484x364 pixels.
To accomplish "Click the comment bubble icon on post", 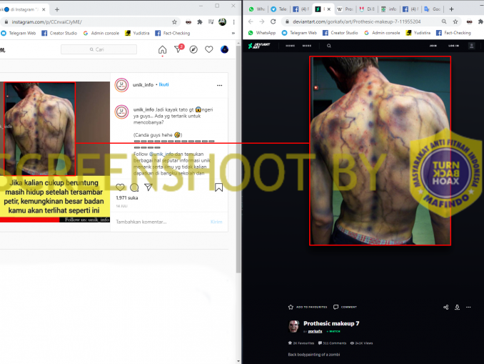I will click(134, 187).
